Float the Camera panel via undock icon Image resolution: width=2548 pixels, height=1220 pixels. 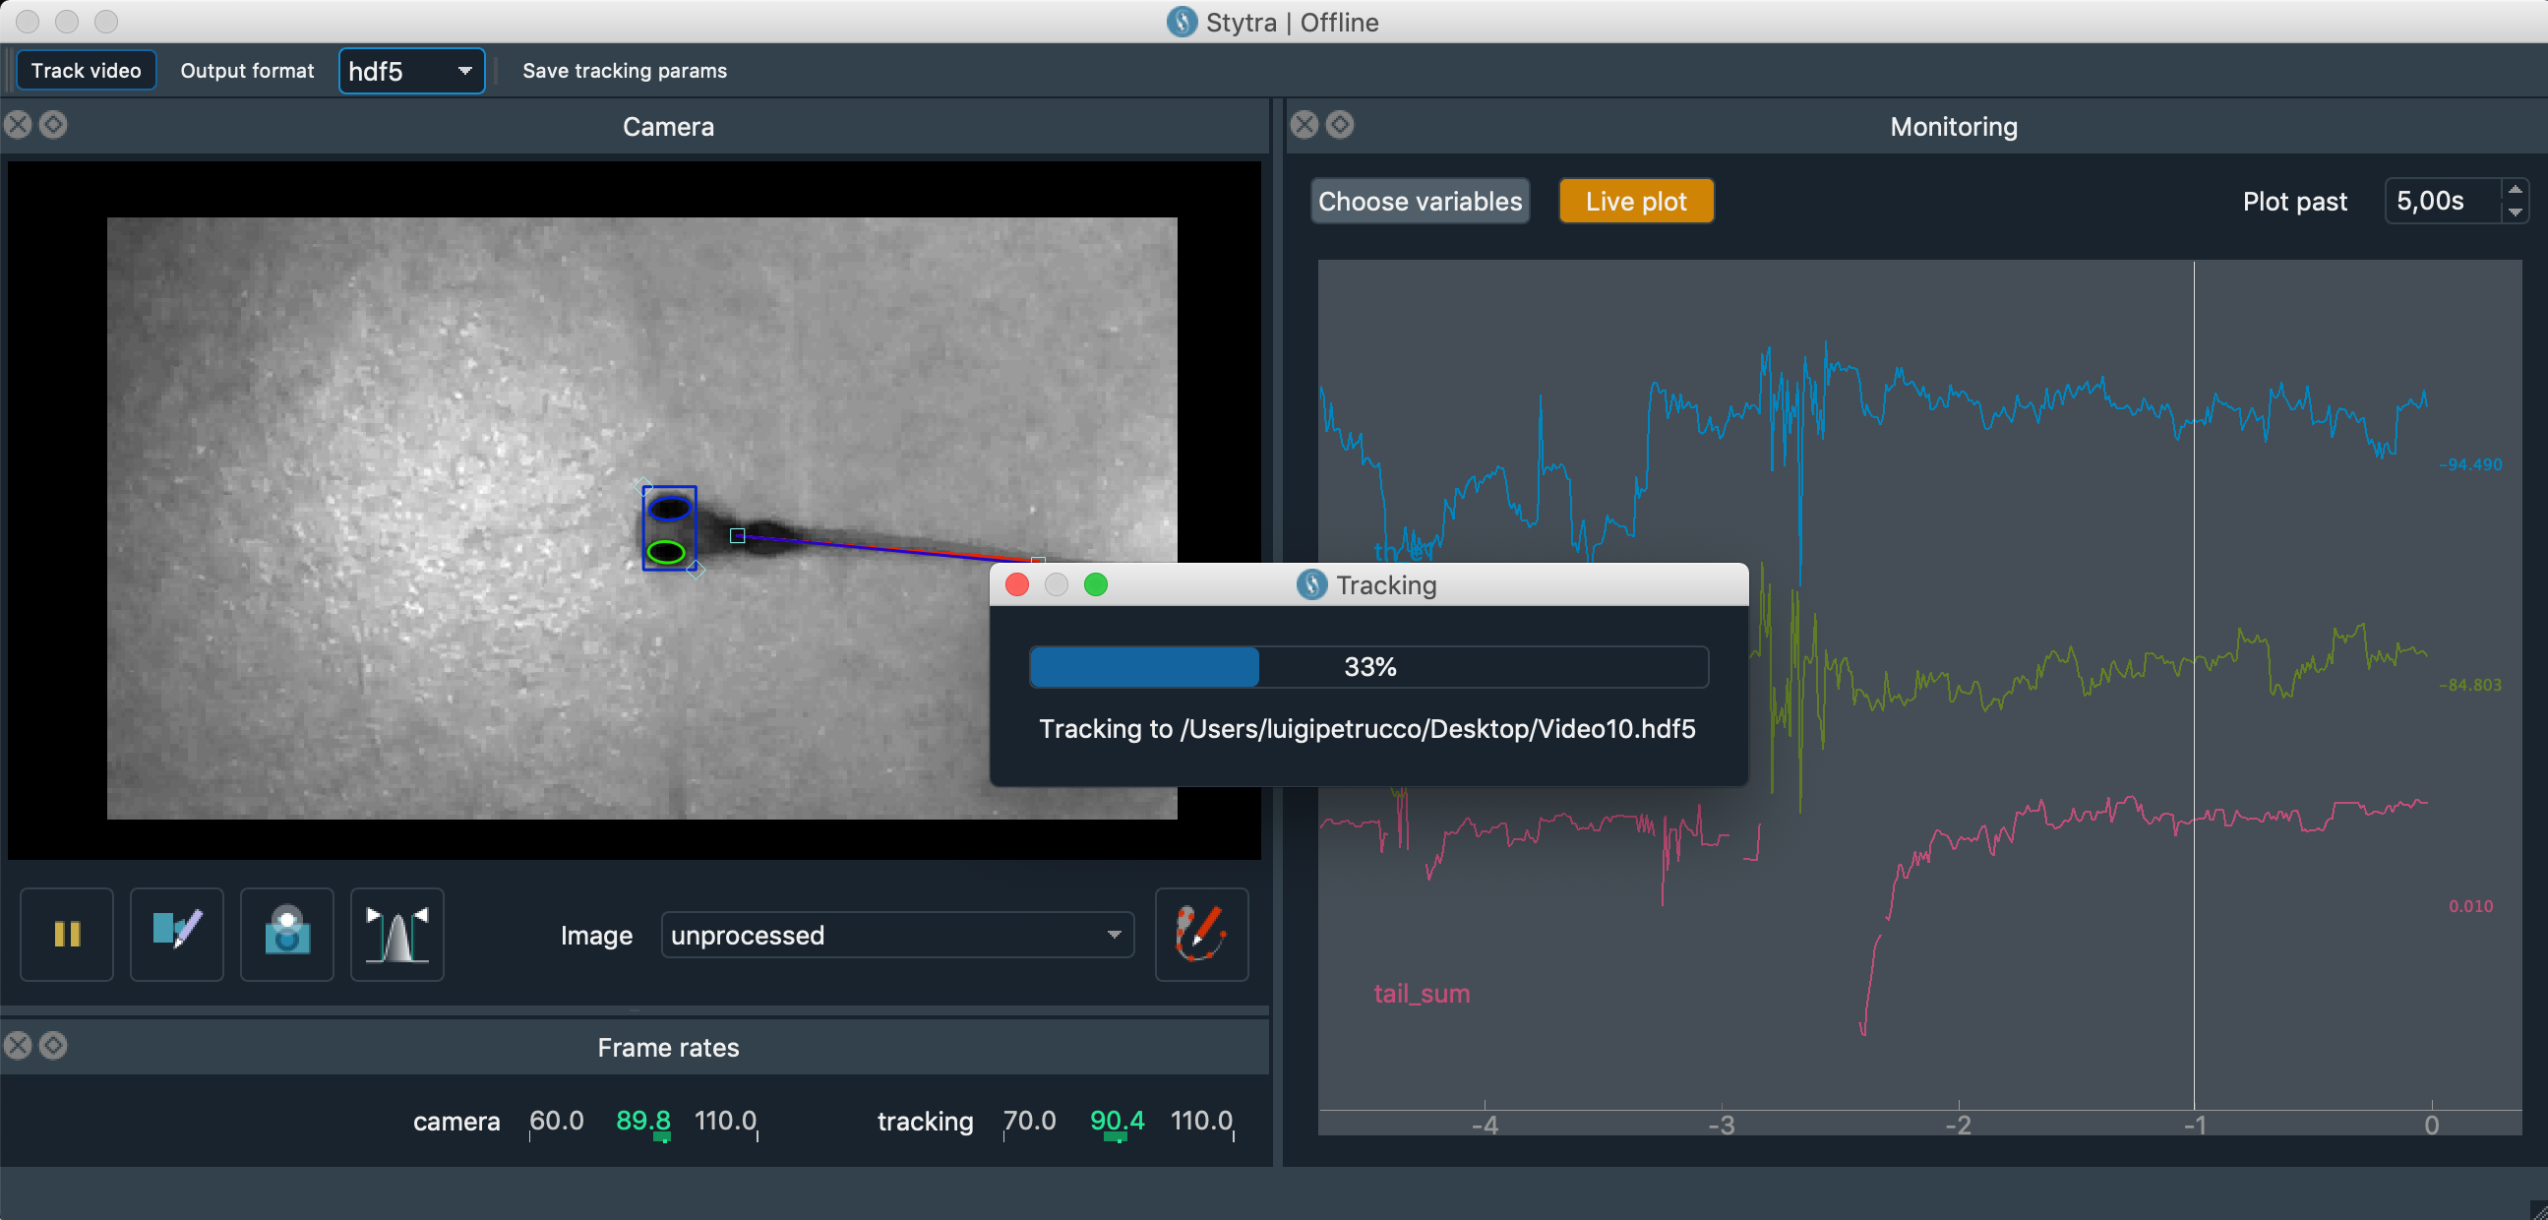tap(53, 125)
